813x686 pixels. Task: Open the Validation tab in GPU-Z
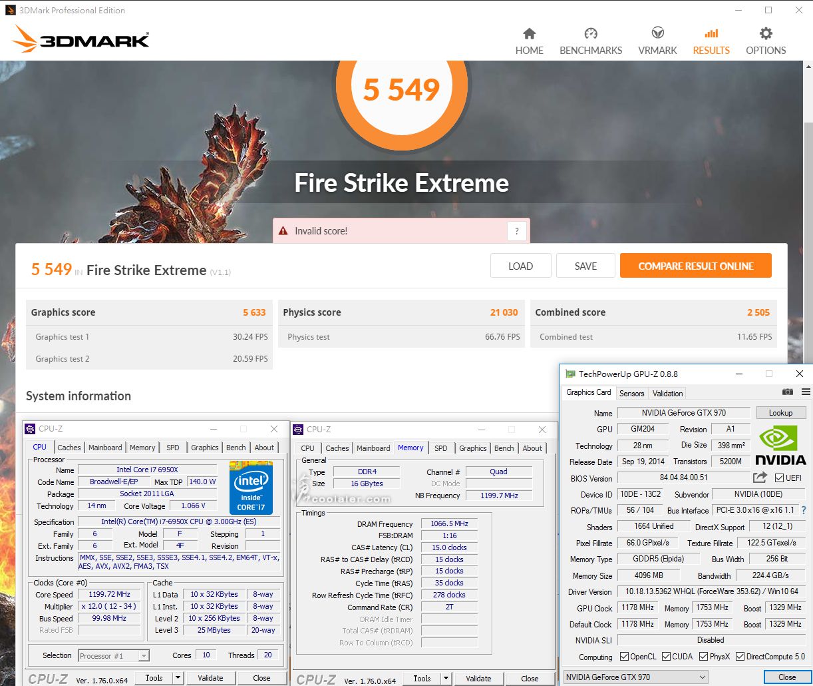pos(667,393)
